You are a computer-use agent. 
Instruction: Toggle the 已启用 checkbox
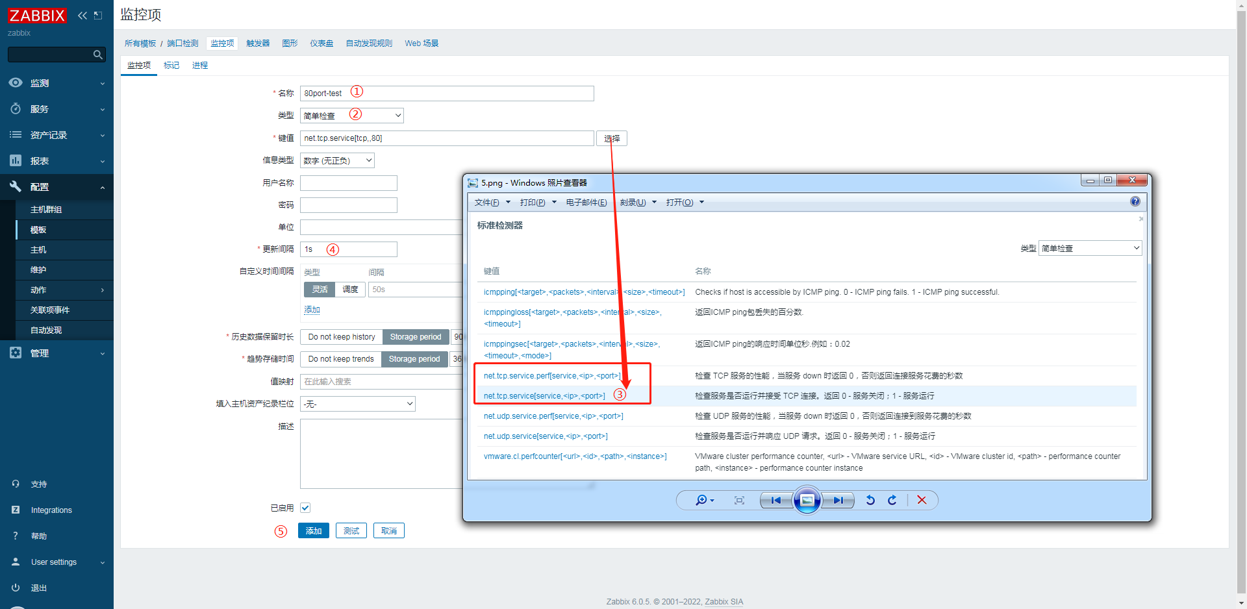click(x=305, y=508)
